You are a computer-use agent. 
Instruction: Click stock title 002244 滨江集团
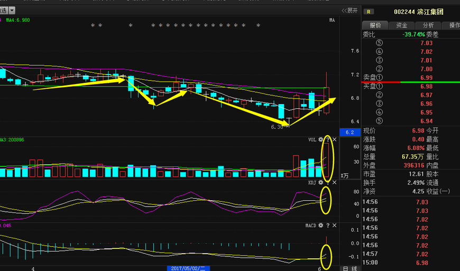[x=419, y=12]
